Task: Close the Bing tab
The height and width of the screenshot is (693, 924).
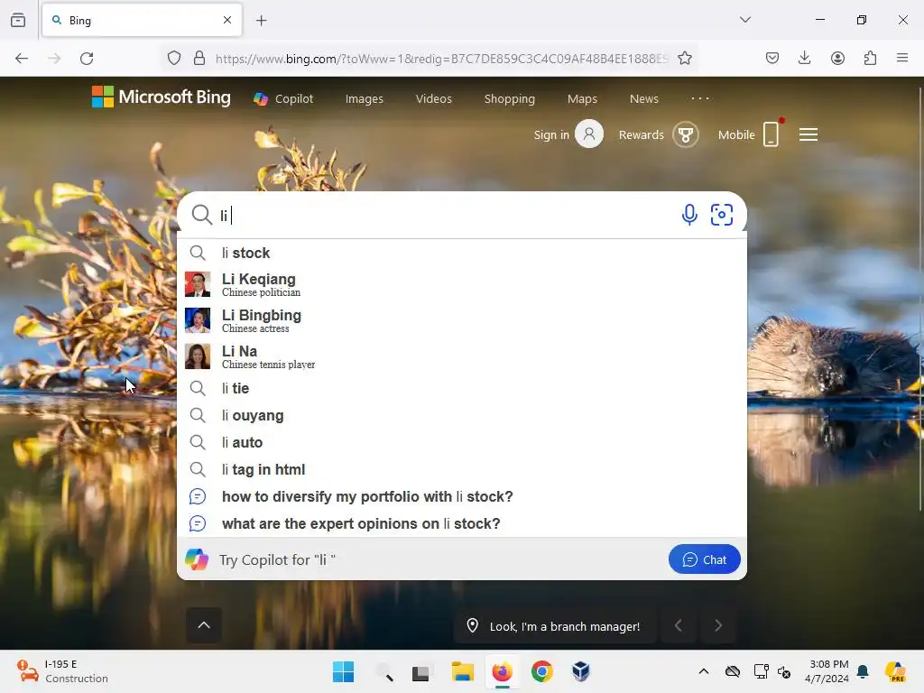Action: (227, 20)
